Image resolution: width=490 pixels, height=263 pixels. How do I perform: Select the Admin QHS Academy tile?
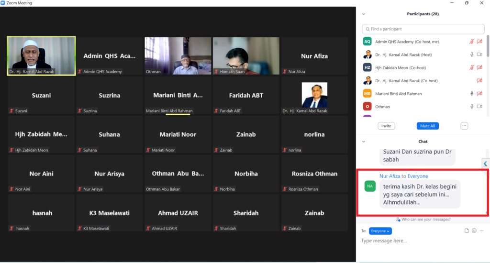(110, 56)
